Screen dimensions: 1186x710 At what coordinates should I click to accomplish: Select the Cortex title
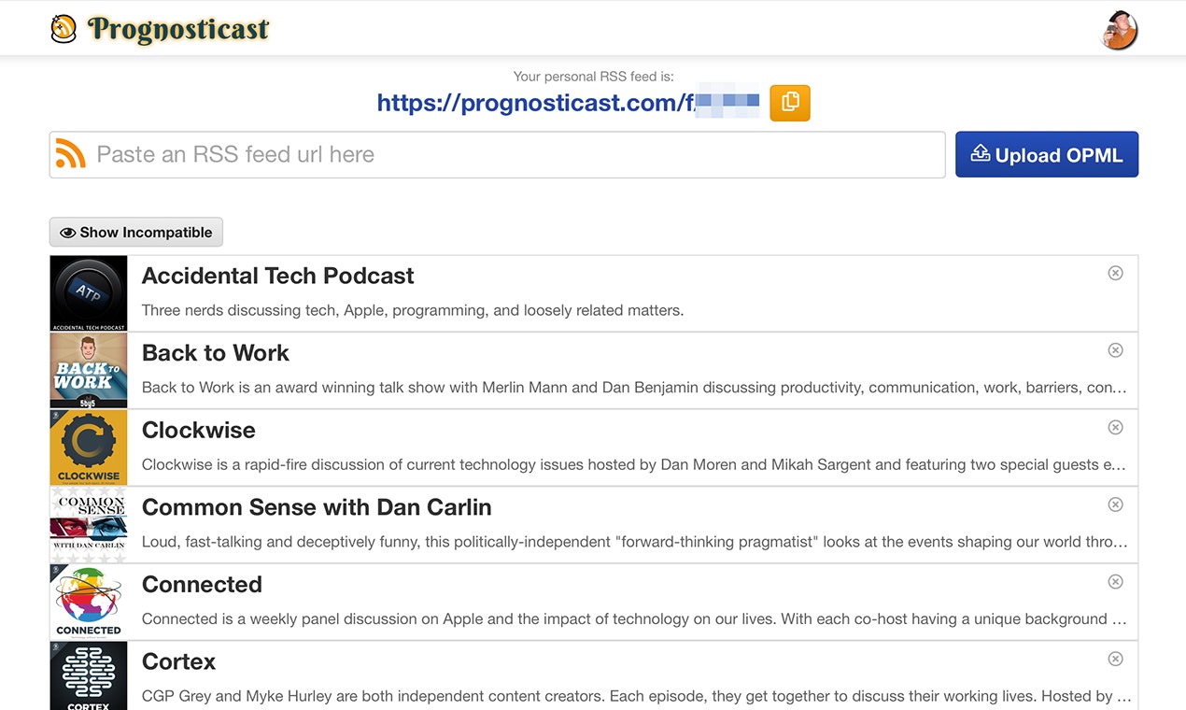pos(178,661)
